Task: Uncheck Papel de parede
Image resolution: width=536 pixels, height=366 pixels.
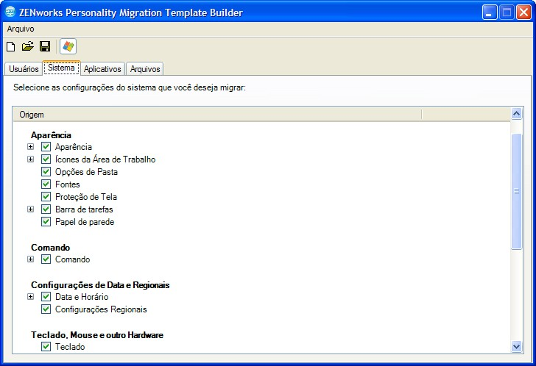Action: tap(46, 222)
